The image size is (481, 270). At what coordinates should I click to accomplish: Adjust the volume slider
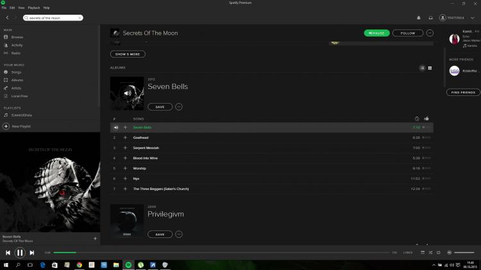[464, 253]
